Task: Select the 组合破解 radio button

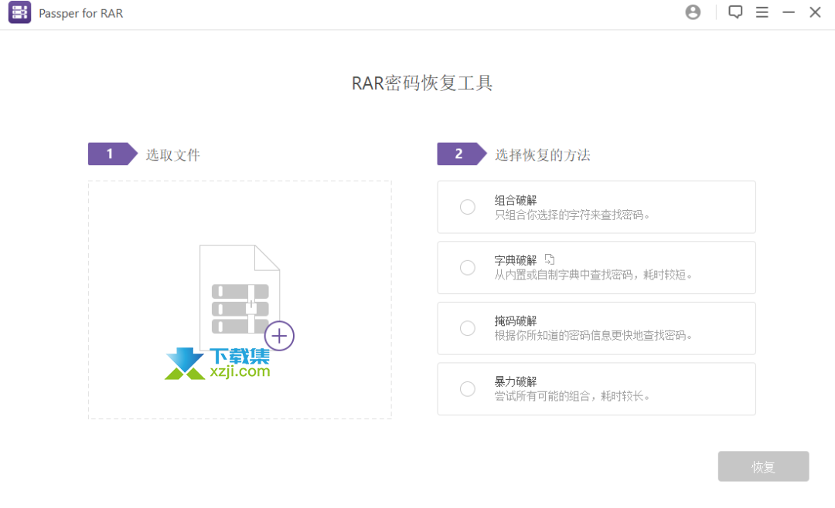Action: point(468,207)
